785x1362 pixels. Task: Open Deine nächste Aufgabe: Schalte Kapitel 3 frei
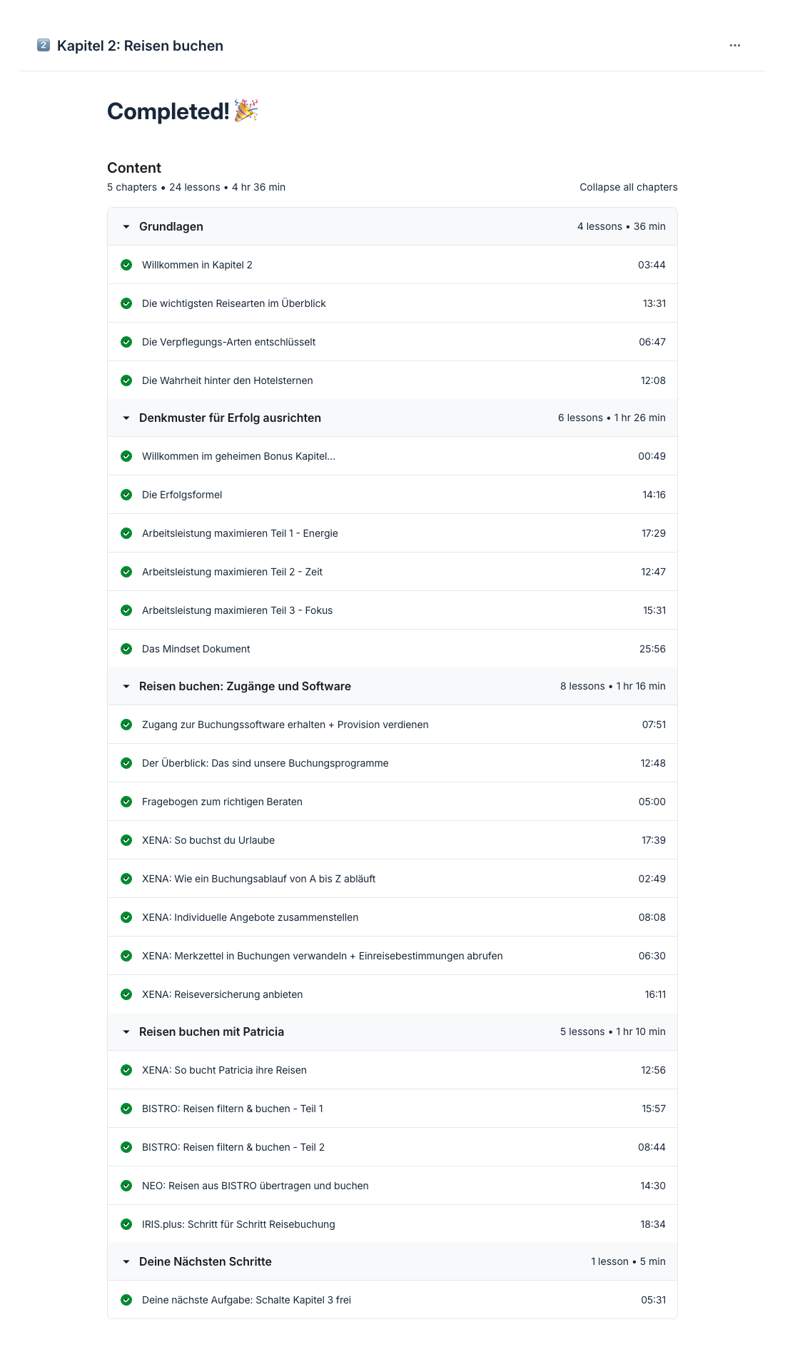392,1300
